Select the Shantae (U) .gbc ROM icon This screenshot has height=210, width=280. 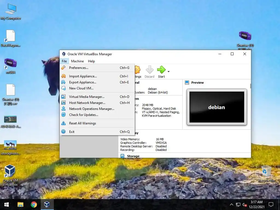tap(245, 40)
